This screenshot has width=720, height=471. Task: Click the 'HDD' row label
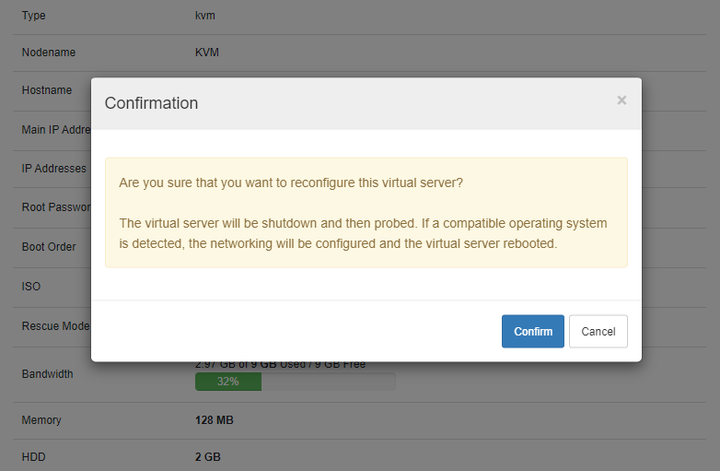pyautogui.click(x=33, y=457)
